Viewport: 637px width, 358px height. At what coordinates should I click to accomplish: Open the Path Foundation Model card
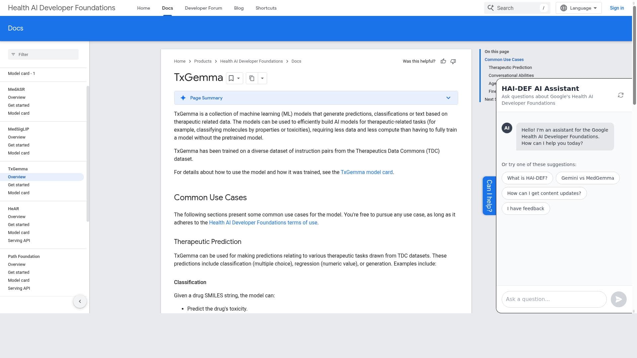[x=19, y=280]
